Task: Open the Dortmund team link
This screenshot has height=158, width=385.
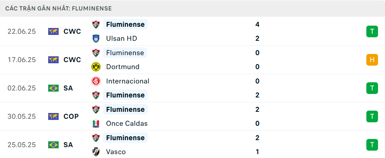Action: coord(122,67)
